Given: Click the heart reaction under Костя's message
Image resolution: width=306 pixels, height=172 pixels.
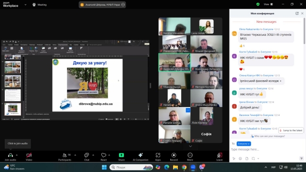Looking at the screenshot, I should tap(242, 69).
